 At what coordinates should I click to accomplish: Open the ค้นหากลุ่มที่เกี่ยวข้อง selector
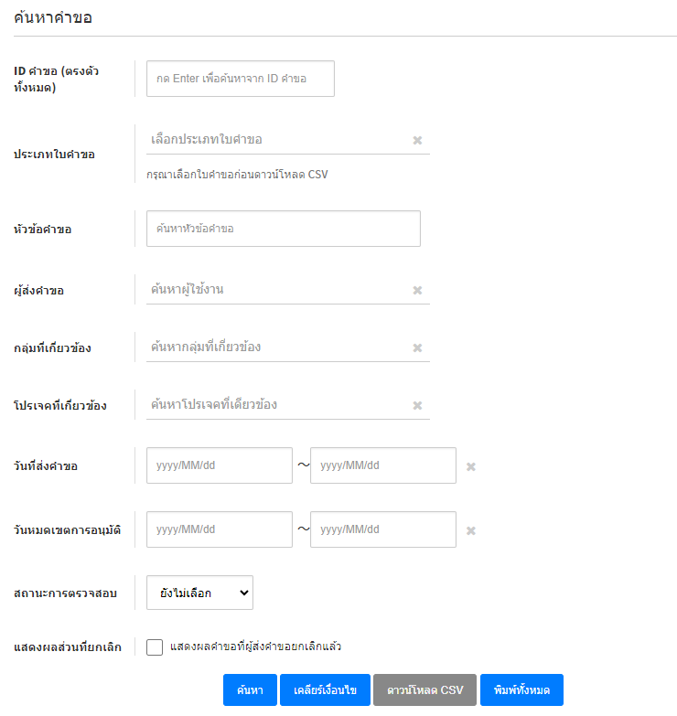(274, 347)
